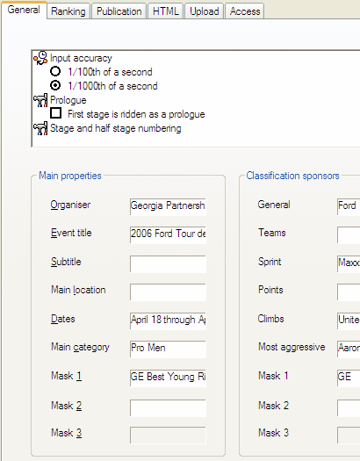This screenshot has height=461, width=360.
Task: Click the Main category field with Pro Men
Action: pos(168,349)
